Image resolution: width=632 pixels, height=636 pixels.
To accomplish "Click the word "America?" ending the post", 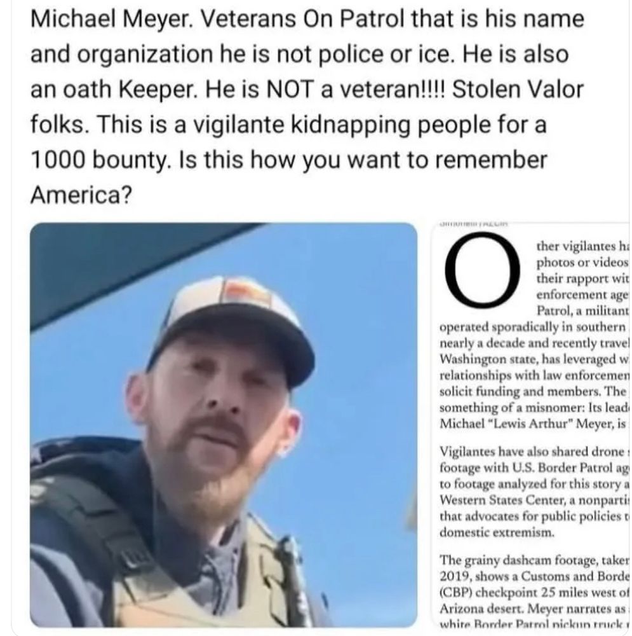I will tap(81, 195).
